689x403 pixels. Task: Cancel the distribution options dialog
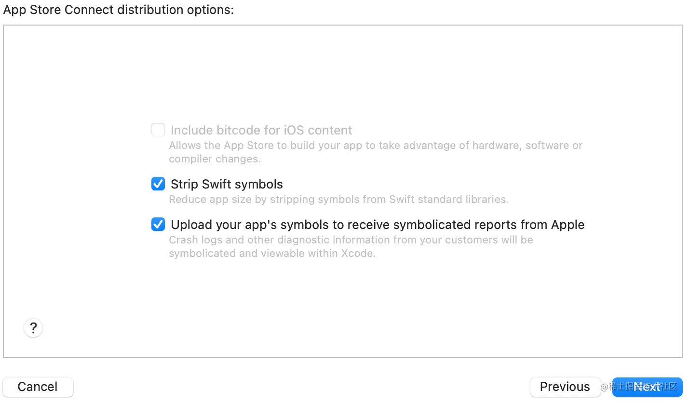38,387
